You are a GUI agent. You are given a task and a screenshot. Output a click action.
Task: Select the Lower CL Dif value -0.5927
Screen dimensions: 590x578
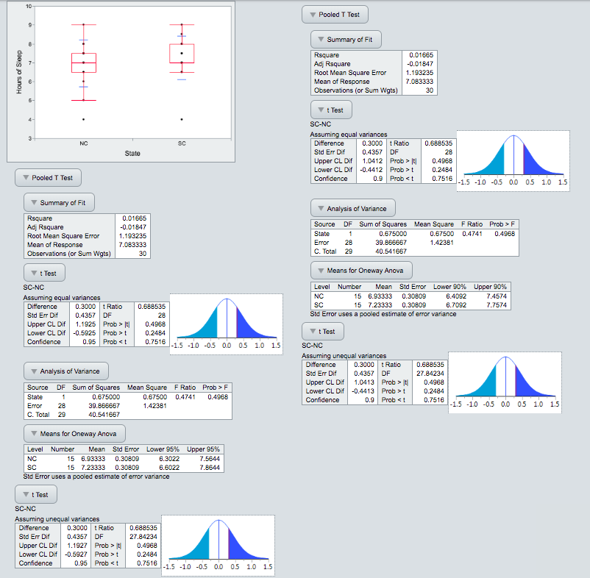(76, 554)
